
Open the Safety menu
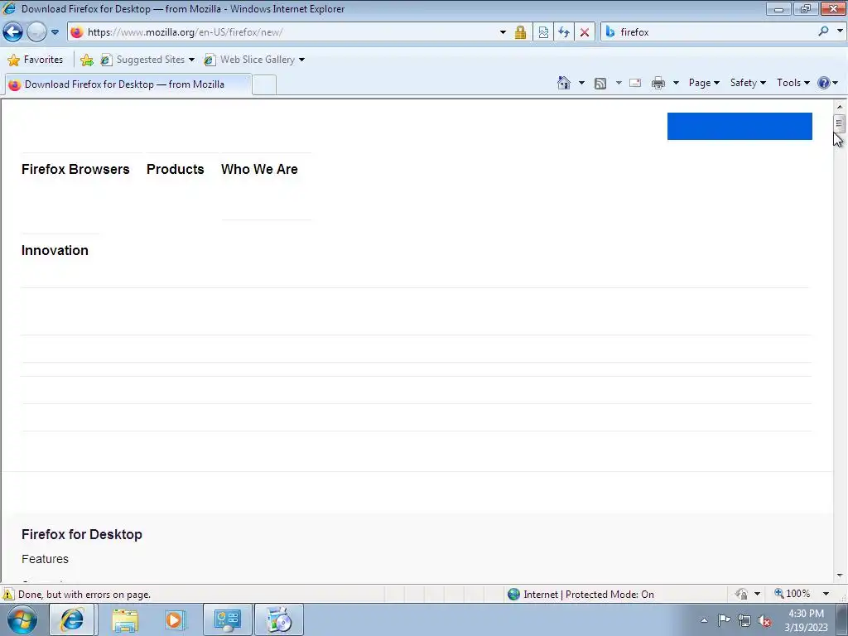tap(748, 83)
